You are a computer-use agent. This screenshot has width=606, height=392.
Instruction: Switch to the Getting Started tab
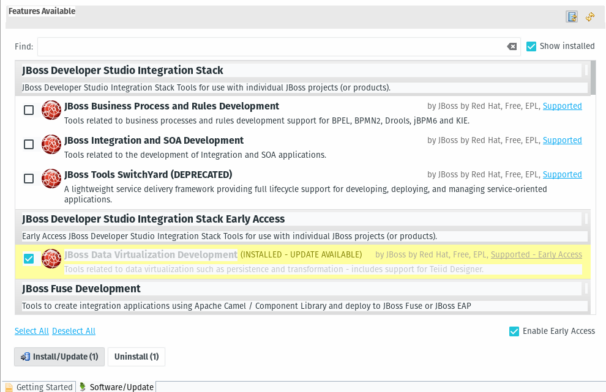point(39,387)
